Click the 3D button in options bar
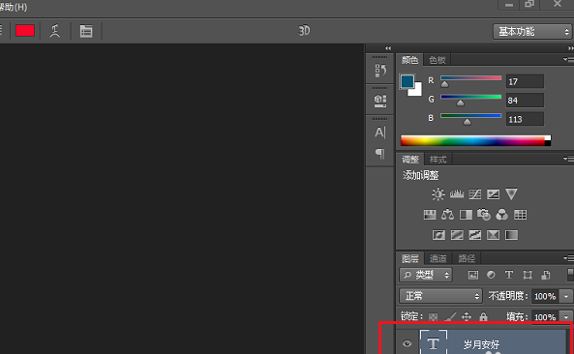 click(x=304, y=31)
